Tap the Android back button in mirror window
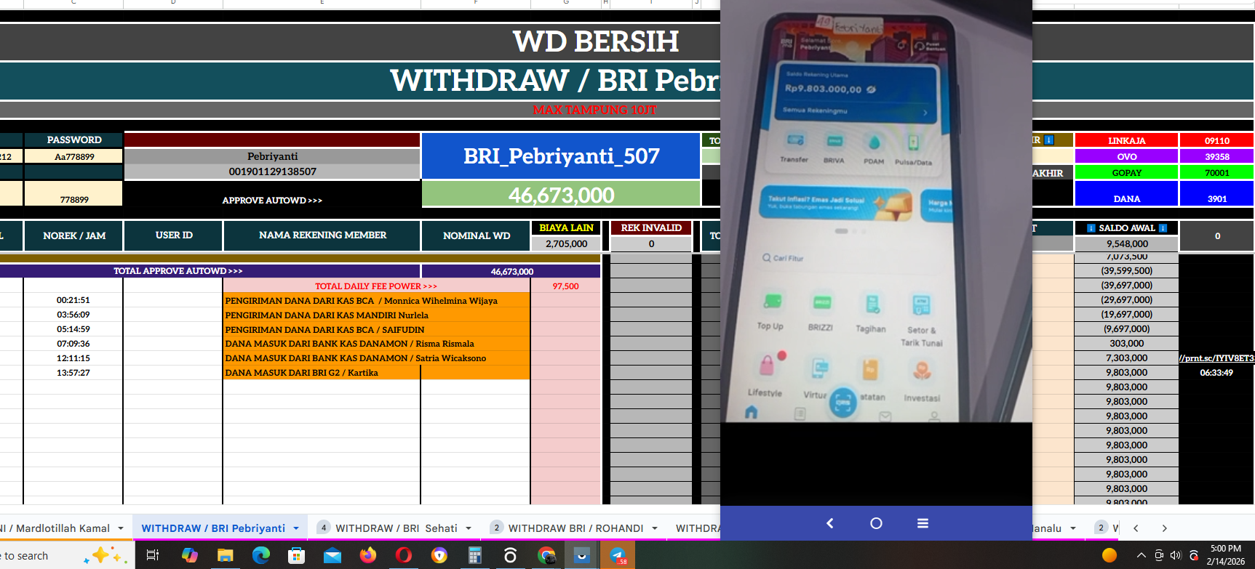 pyautogui.click(x=829, y=523)
